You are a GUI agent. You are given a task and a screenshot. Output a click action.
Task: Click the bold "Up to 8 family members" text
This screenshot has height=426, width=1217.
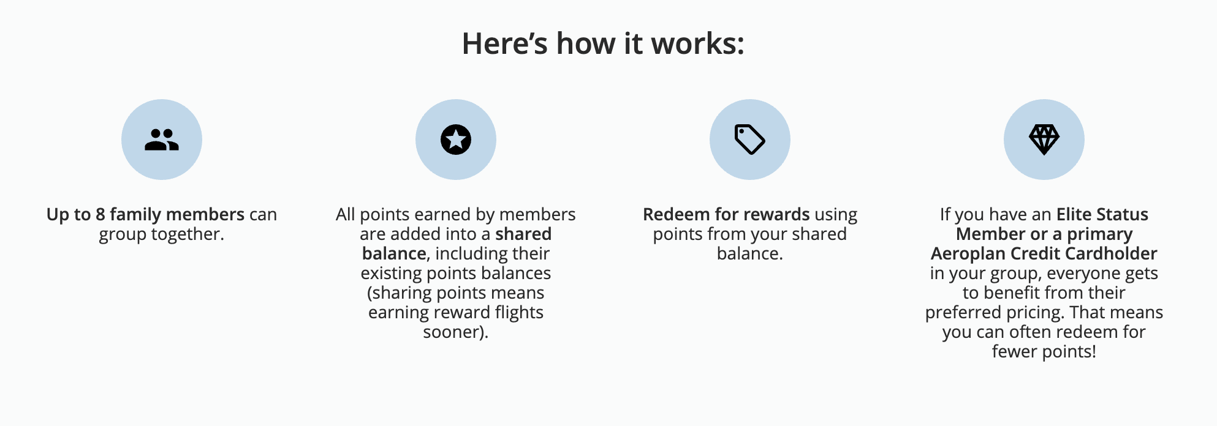coord(146,214)
